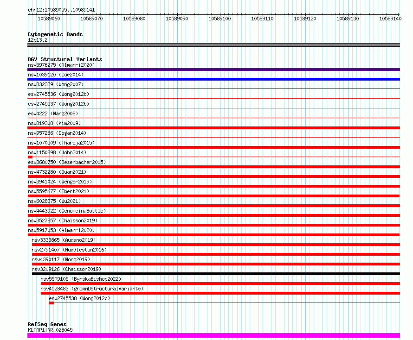Click the small red block under nsv1150898
This screenshot has width=413, height=340.
point(30,157)
